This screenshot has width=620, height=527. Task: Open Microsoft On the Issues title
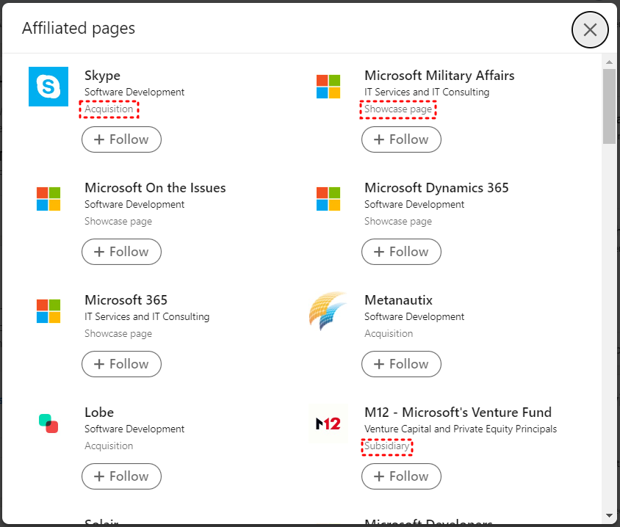(x=155, y=188)
